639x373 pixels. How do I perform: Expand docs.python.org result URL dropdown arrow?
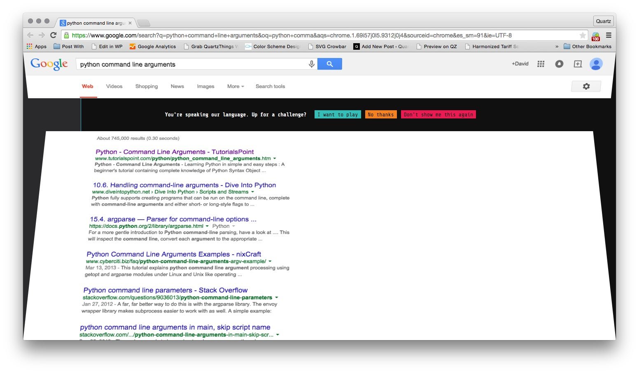pos(207,226)
